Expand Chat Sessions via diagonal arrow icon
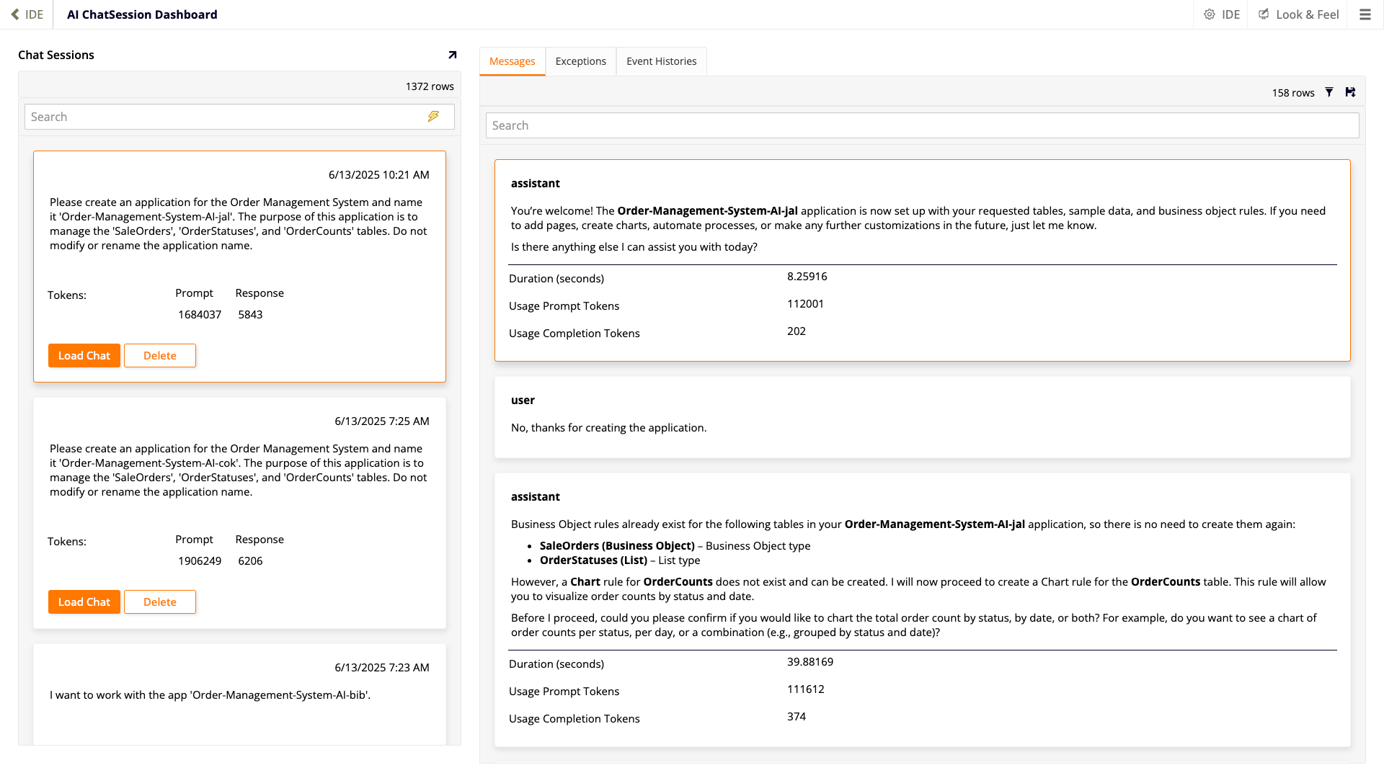 (451, 54)
